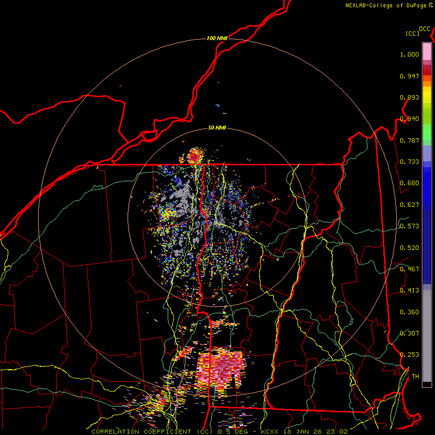
Task: Select the 1.000 scale value
Action: click(409, 54)
